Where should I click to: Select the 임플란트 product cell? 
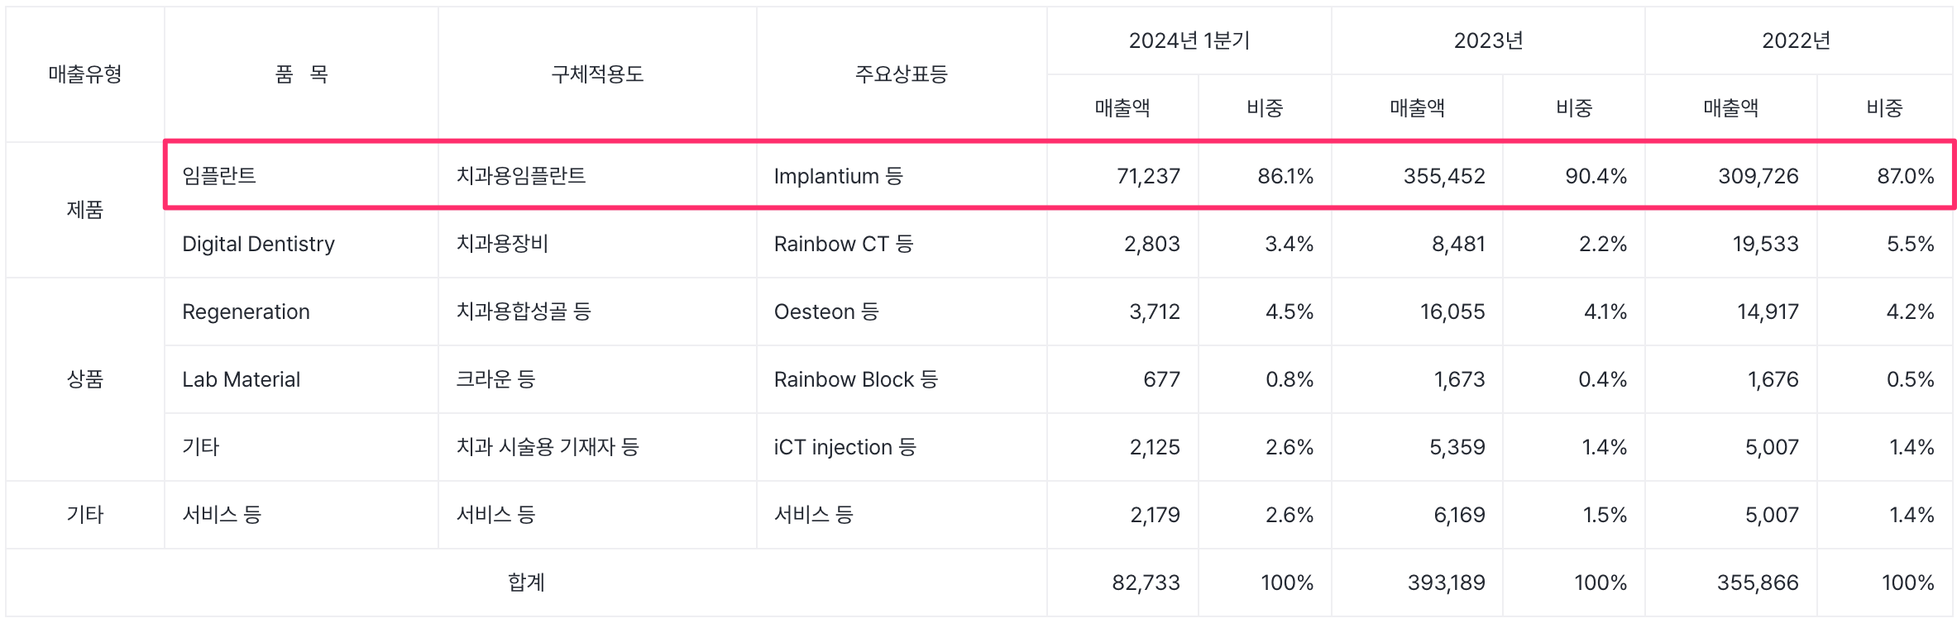click(219, 176)
